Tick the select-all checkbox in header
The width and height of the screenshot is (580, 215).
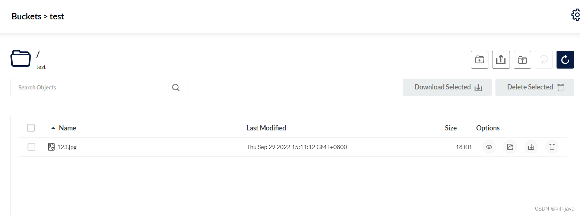[31, 128]
